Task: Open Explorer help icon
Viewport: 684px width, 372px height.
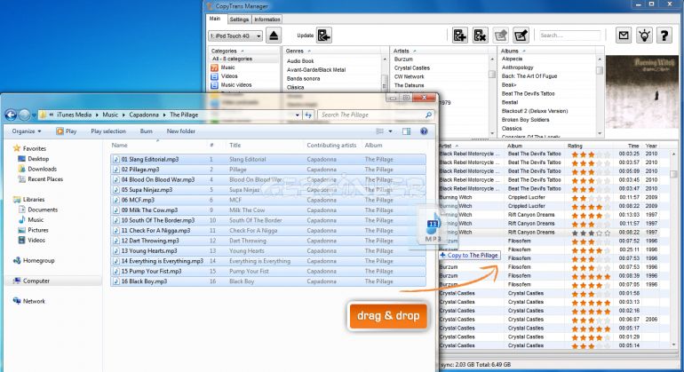Action: [x=424, y=131]
